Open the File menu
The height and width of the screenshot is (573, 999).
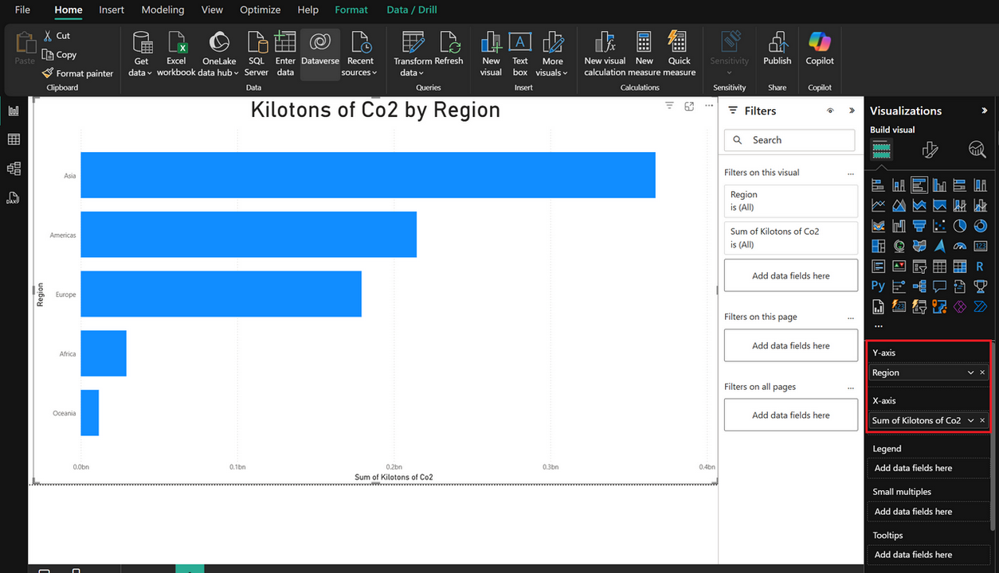(x=22, y=10)
